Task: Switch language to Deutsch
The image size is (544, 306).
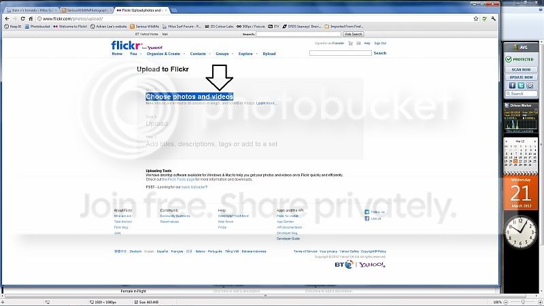Action: point(135,252)
